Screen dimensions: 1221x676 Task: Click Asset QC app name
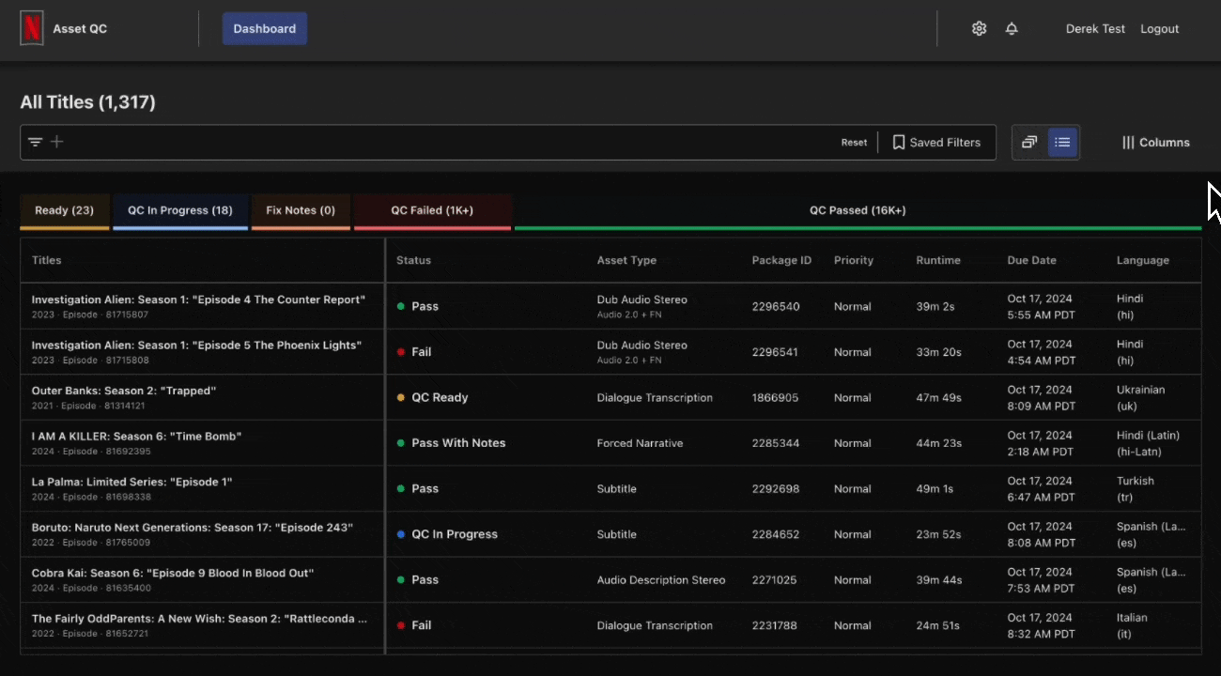point(80,29)
